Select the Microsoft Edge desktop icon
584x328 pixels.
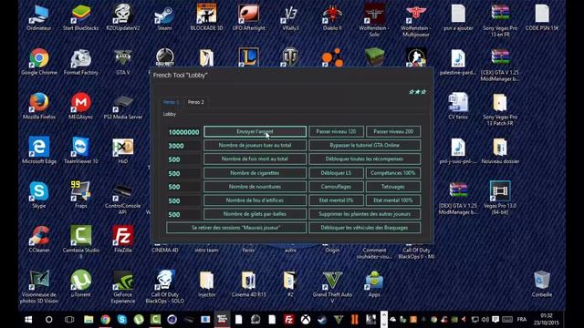39,150
